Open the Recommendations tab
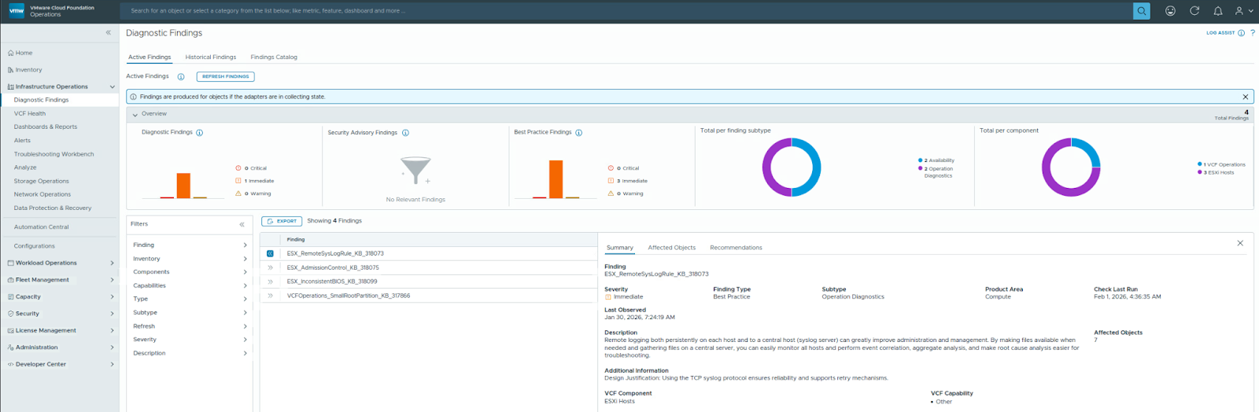The image size is (1259, 412). pyautogui.click(x=736, y=248)
